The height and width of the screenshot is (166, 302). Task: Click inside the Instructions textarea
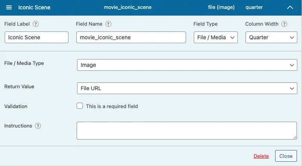pos(187,130)
